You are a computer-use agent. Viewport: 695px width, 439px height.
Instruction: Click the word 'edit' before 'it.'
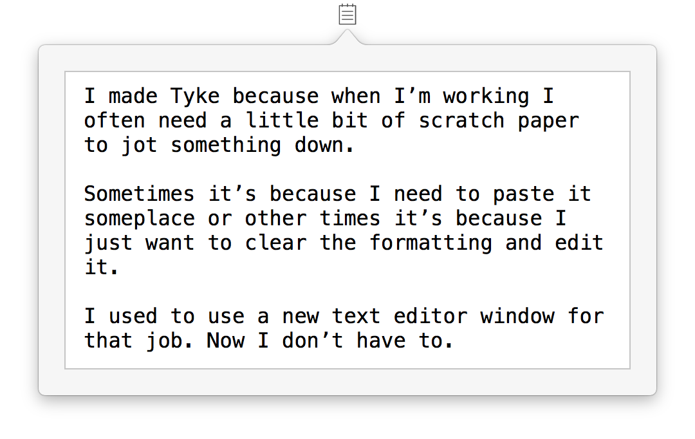click(579, 243)
